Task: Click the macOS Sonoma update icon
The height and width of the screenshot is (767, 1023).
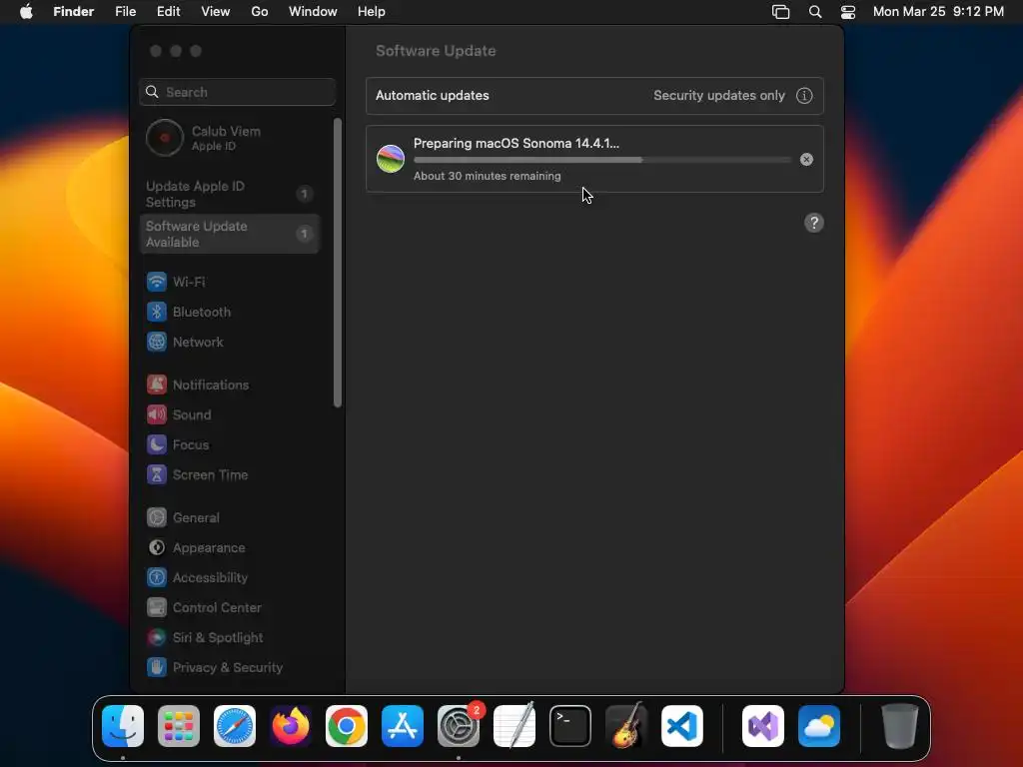Action: 391,159
